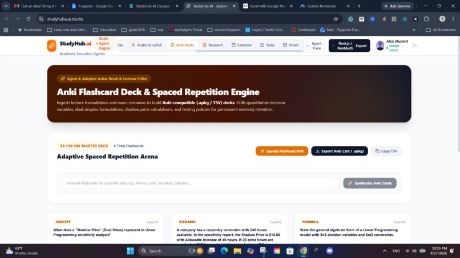The height and width of the screenshot is (258, 460).
Task: Click the Agent 4 Adaptive Active Recall badge
Action: [104, 79]
